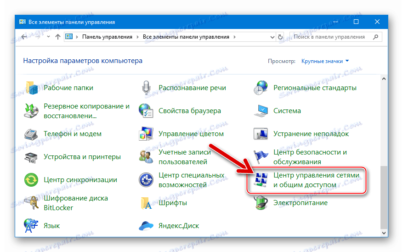Open the Шрифты link text

coord(172,203)
